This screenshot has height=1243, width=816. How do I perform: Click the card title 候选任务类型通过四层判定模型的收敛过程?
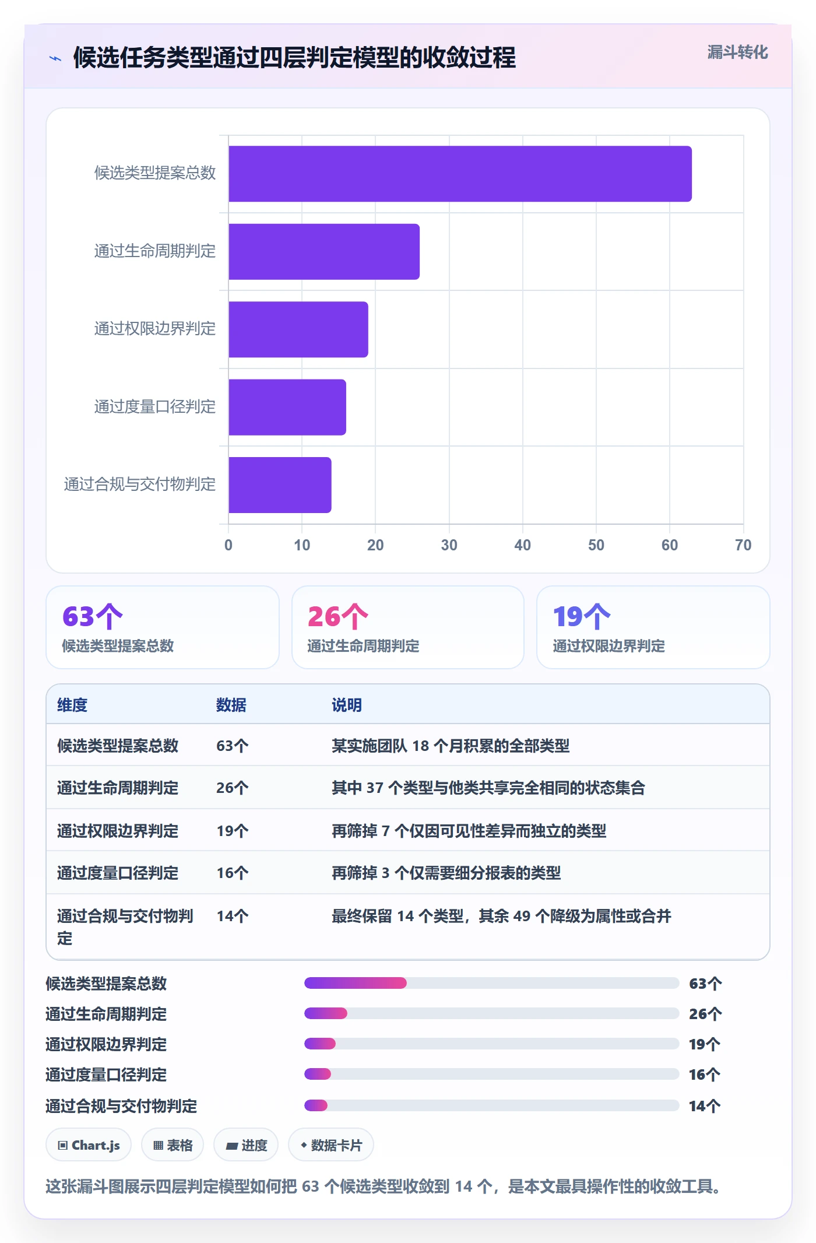tap(294, 57)
